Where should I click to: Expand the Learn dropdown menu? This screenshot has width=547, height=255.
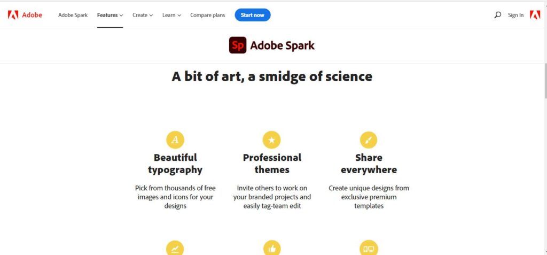(x=171, y=15)
